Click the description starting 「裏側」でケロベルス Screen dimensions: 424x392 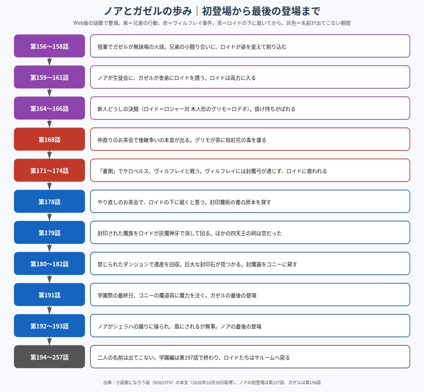click(x=250, y=170)
